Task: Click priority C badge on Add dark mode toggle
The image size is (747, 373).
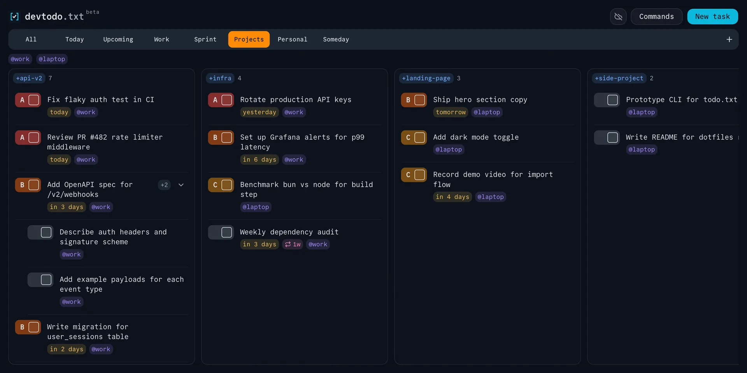Action: pyautogui.click(x=408, y=138)
